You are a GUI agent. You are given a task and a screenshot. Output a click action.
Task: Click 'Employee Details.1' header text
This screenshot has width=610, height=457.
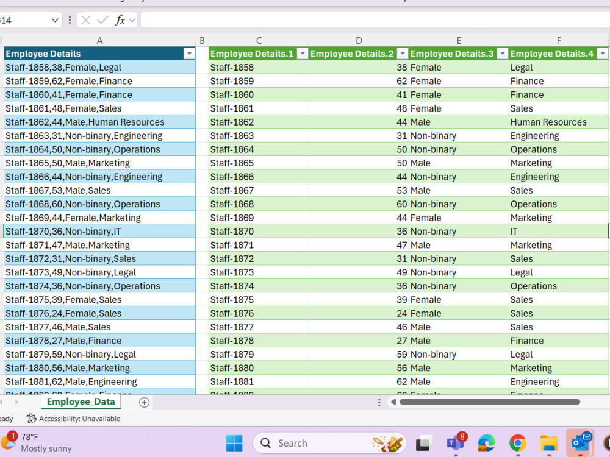(x=252, y=54)
